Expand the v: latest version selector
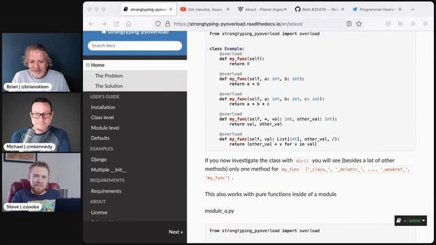Viewport: 436px width, 245px height. point(410,220)
